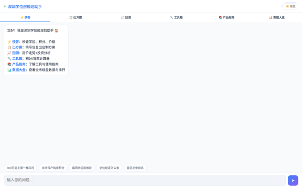Switch to the 数据大盘 tab

(277, 17)
